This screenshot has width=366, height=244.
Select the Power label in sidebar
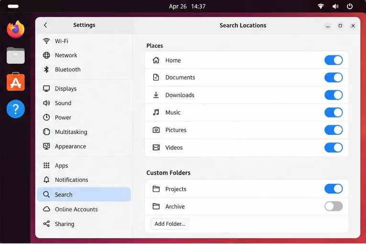pos(63,117)
